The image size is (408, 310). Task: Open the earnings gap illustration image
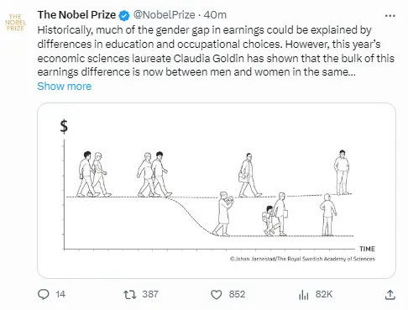[x=217, y=191]
